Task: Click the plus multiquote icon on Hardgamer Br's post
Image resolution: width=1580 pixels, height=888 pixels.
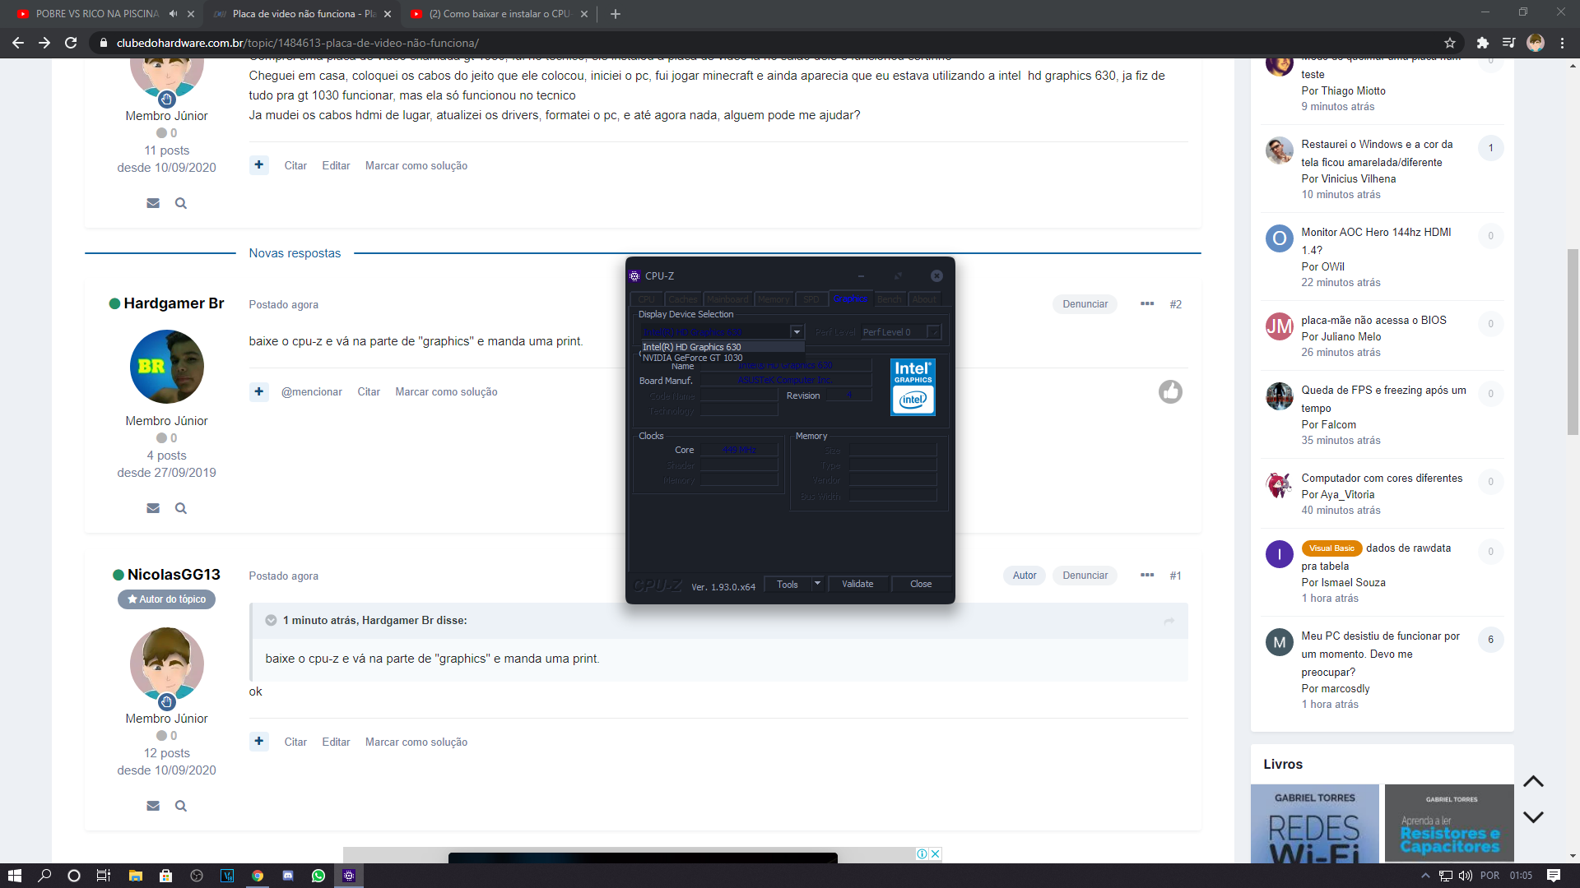Action: [259, 391]
